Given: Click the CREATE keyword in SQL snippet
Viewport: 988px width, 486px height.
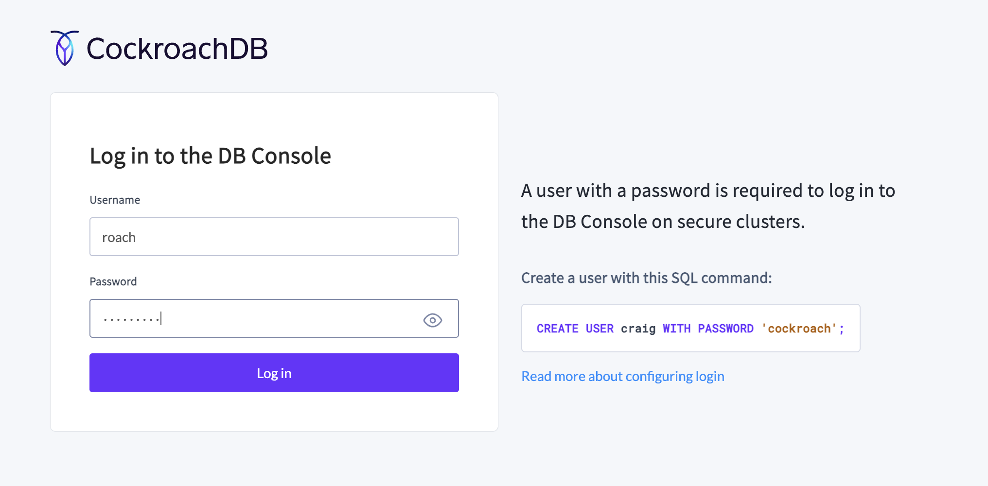Looking at the screenshot, I should coord(557,329).
